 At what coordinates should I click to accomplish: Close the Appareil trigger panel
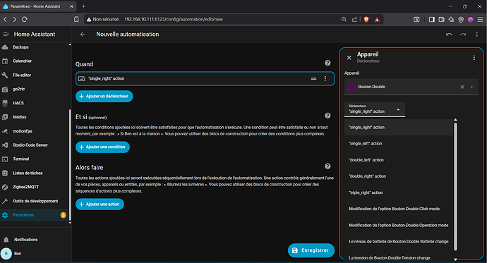[349, 58]
